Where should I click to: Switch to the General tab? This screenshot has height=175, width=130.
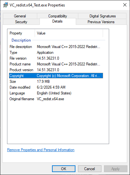click(20, 16)
